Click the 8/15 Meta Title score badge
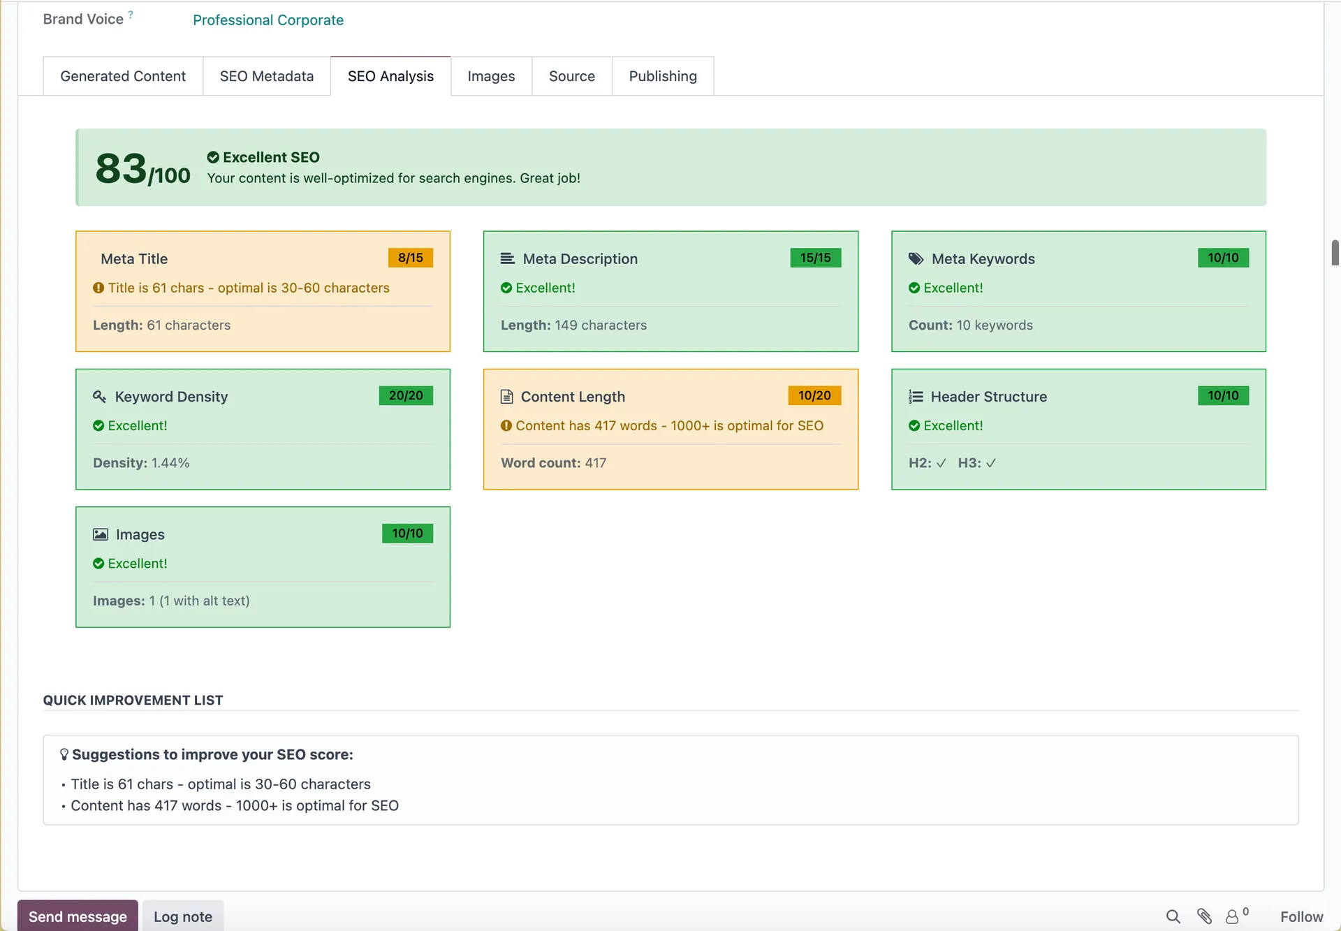1341x931 pixels. tap(411, 258)
